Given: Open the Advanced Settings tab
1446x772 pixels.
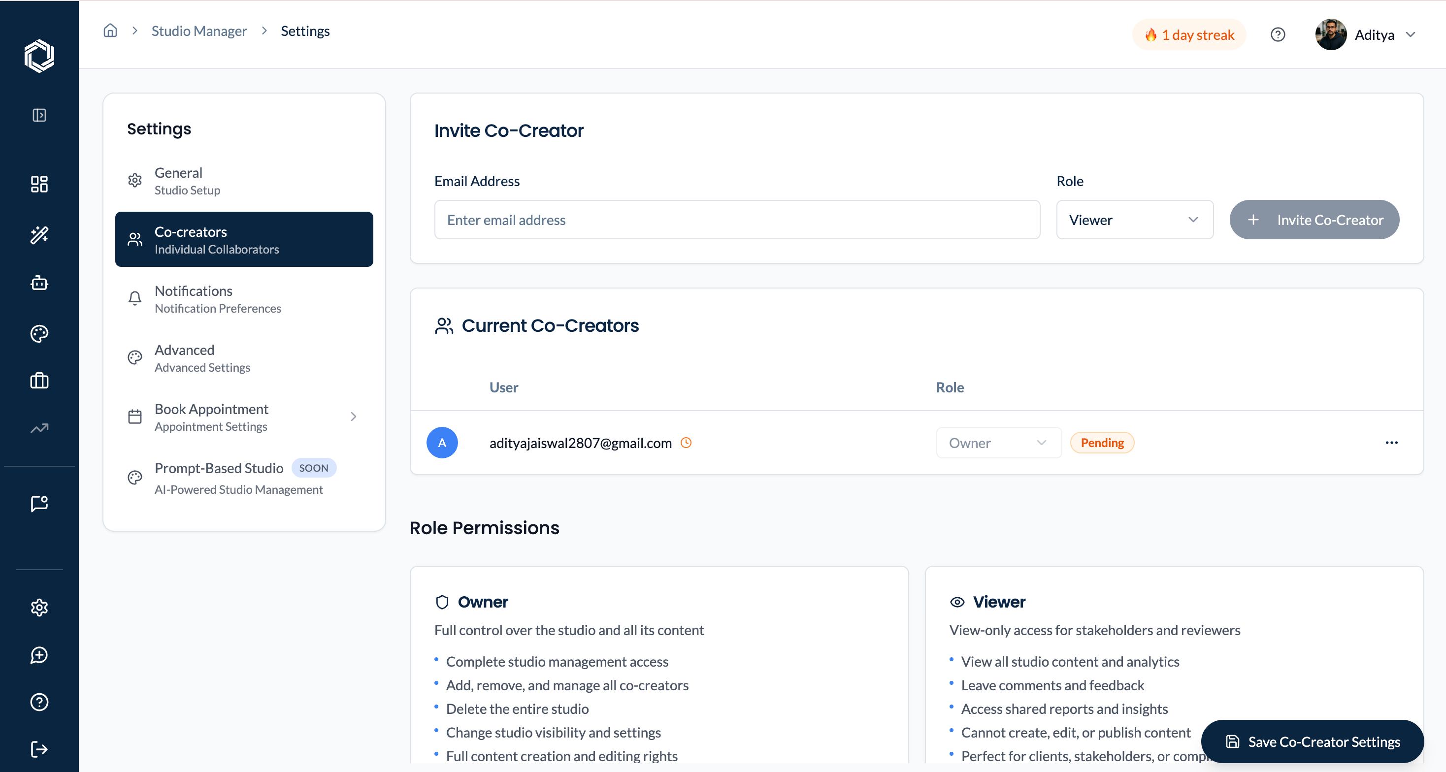Looking at the screenshot, I should pos(244,358).
